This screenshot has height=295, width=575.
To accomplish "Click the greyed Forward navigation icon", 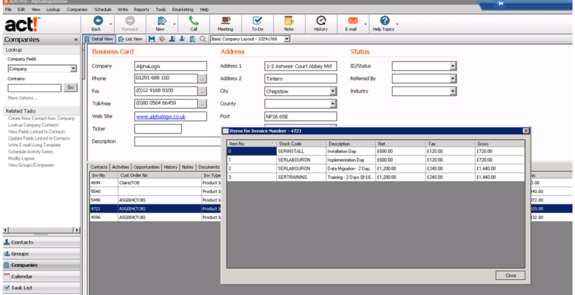I will click(x=130, y=21).
